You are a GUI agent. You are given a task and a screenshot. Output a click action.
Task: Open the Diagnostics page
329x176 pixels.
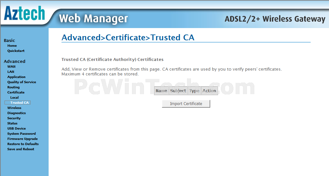coord(16,113)
